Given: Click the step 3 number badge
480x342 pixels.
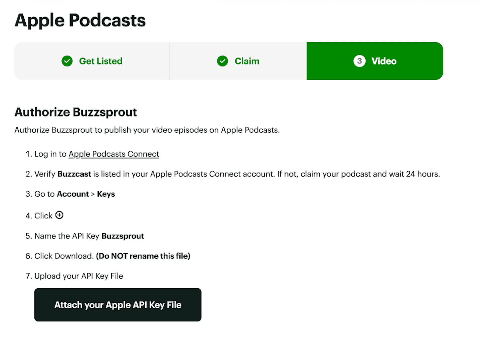Looking at the screenshot, I should 359,61.
